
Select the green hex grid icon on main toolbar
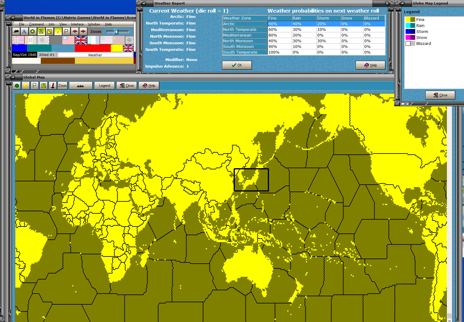32,31
